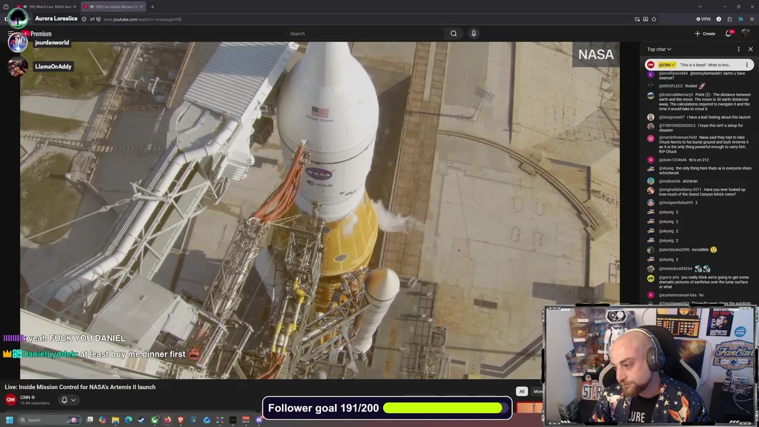Screen dimensions: 759x427
Task: Open Discord from the taskbar
Action: [259, 420]
